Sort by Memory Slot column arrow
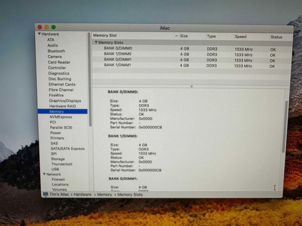Image resolution: width=302 pixels, height=226 pixels. pyautogui.click(x=176, y=36)
